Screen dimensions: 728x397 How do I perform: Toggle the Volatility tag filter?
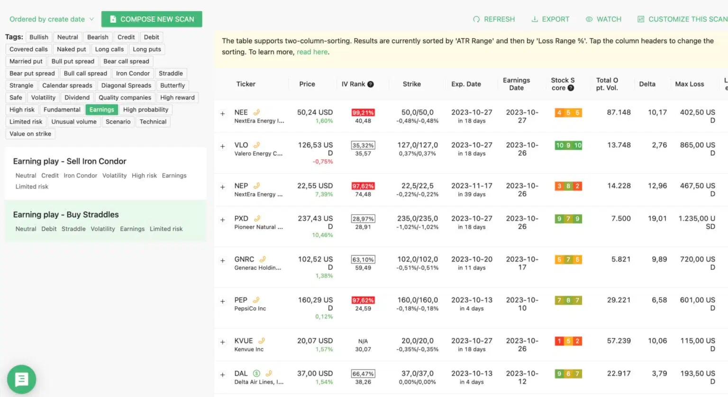click(43, 98)
